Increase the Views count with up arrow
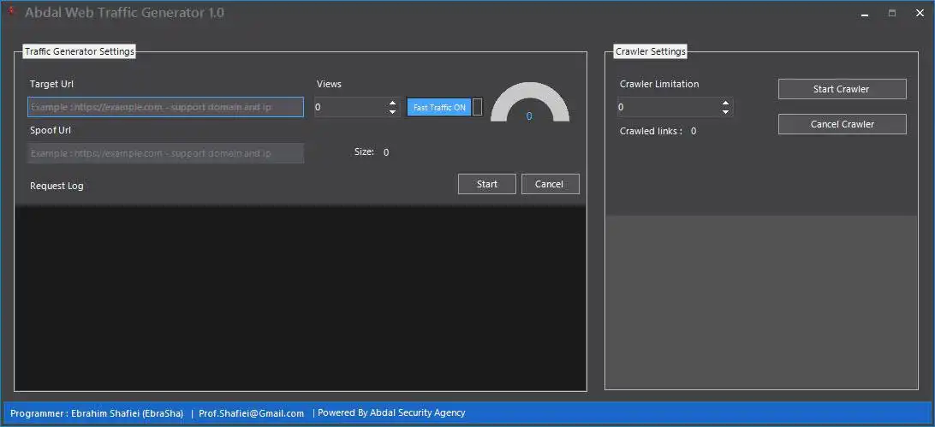 click(392, 103)
